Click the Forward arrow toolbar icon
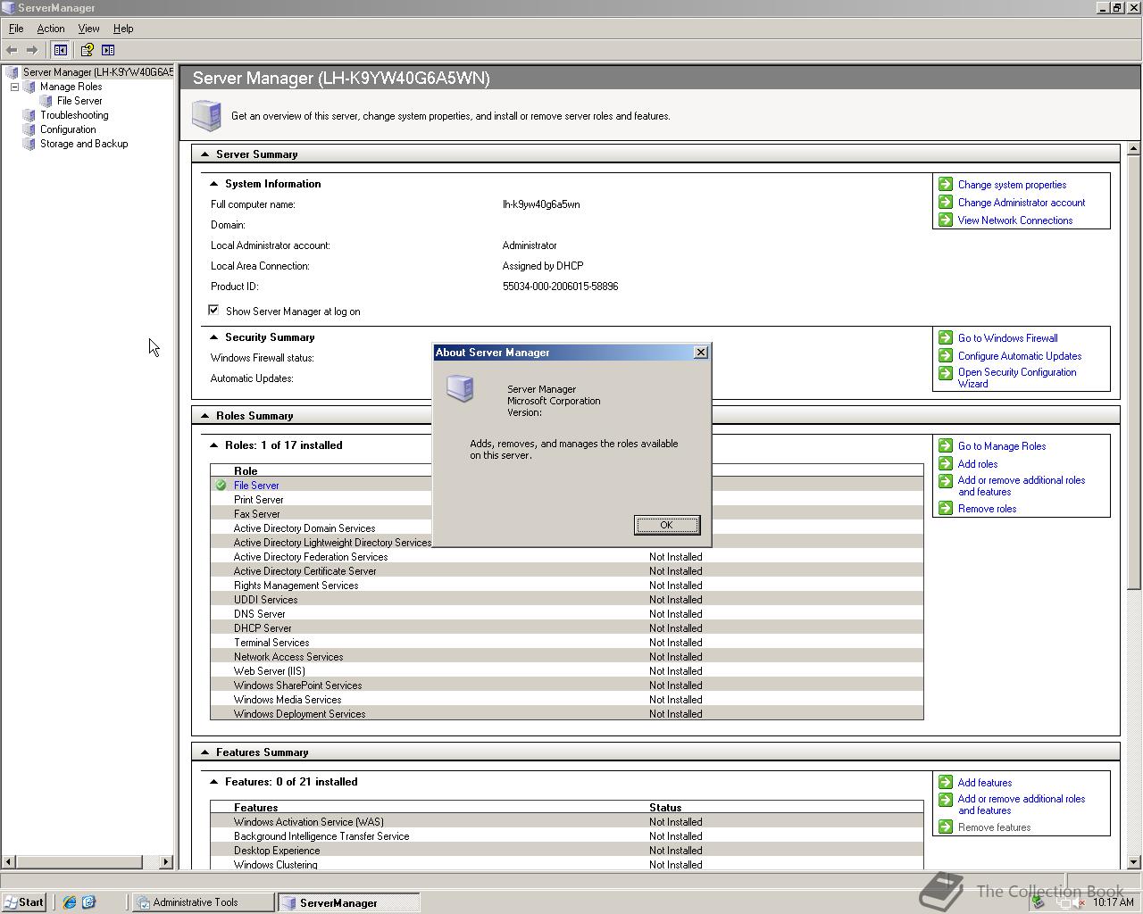This screenshot has height=914, width=1143. [x=32, y=50]
